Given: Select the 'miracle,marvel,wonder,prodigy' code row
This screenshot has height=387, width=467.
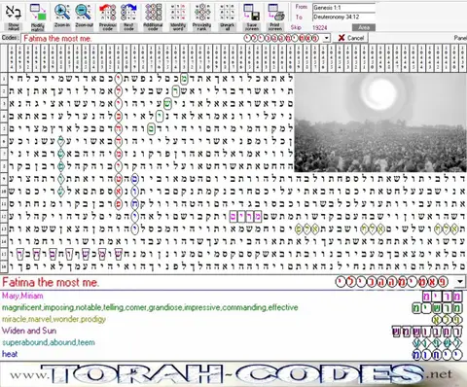Looking at the screenshot, I should 233,319.
